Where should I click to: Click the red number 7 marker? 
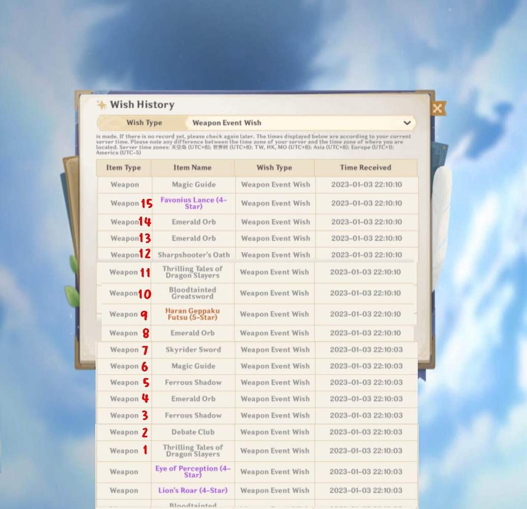tap(145, 350)
